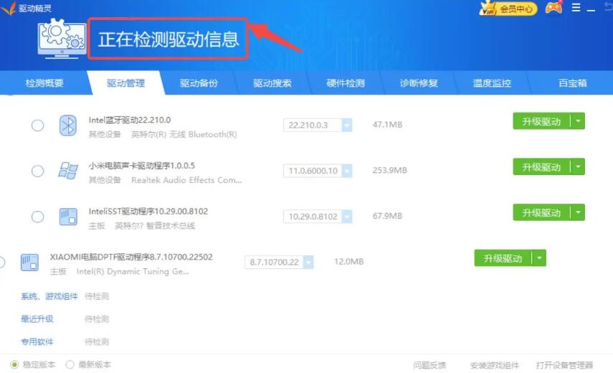Switch to the 硬件检测 tab

pyautogui.click(x=346, y=83)
